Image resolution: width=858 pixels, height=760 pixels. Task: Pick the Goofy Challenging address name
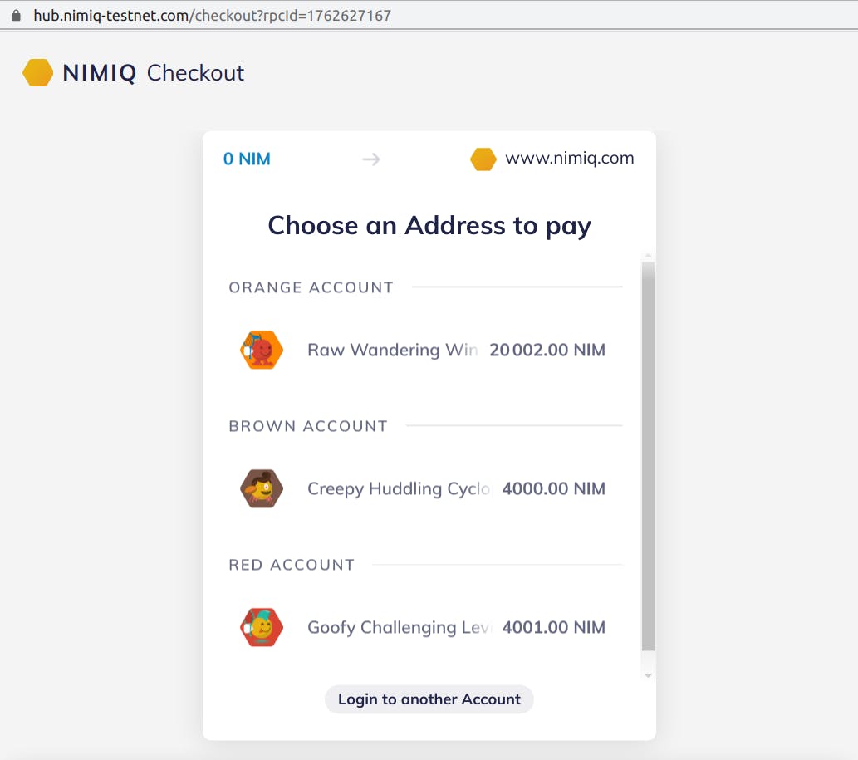(x=399, y=627)
